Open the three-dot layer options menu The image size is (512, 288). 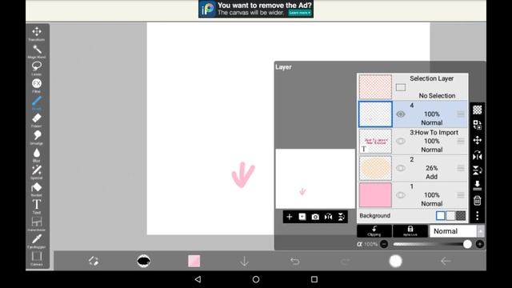tap(478, 215)
